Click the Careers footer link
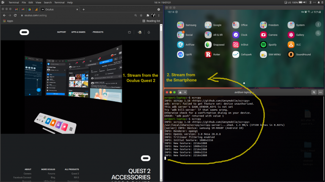 (28, 174)
